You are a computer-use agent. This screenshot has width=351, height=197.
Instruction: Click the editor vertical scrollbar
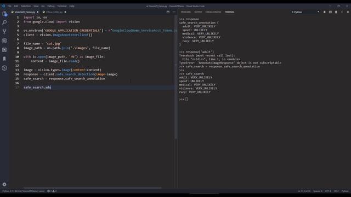[176, 77]
